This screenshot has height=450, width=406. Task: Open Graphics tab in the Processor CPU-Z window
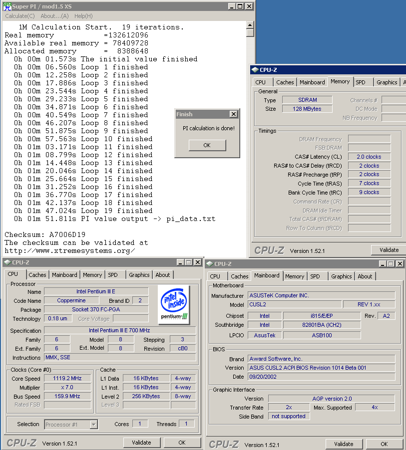click(x=139, y=275)
